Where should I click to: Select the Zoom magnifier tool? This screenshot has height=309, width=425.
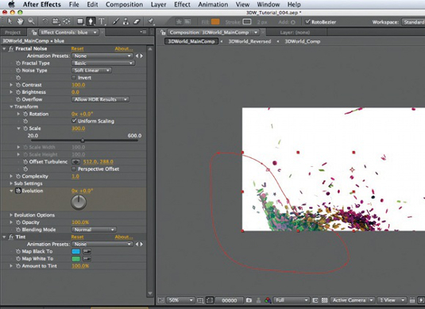(x=31, y=21)
